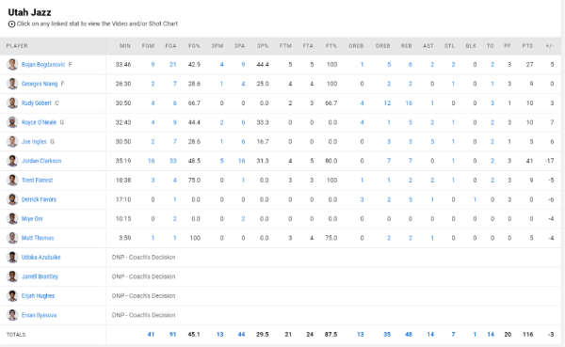This screenshot has height=347, width=565.
Task: Open Trent Forrest's name link
Action: (x=37, y=180)
